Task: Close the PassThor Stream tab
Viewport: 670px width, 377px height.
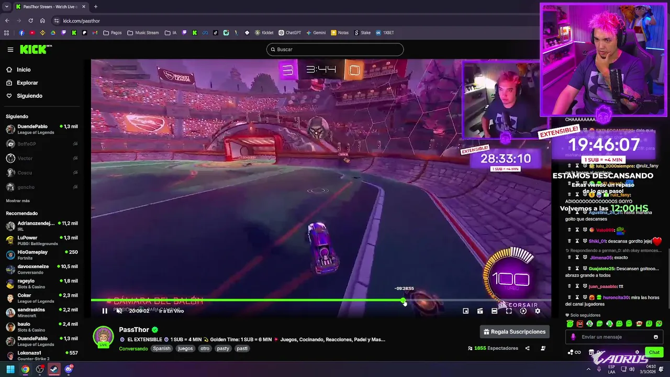Action: click(83, 7)
